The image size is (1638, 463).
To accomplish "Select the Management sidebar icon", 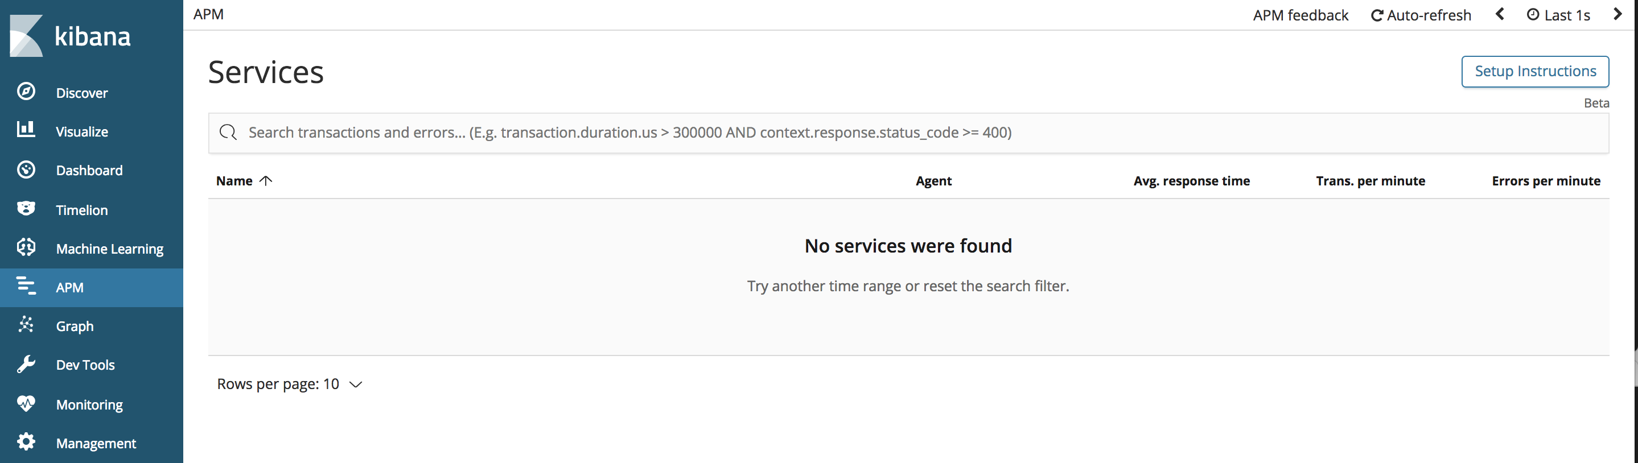I will [26, 443].
